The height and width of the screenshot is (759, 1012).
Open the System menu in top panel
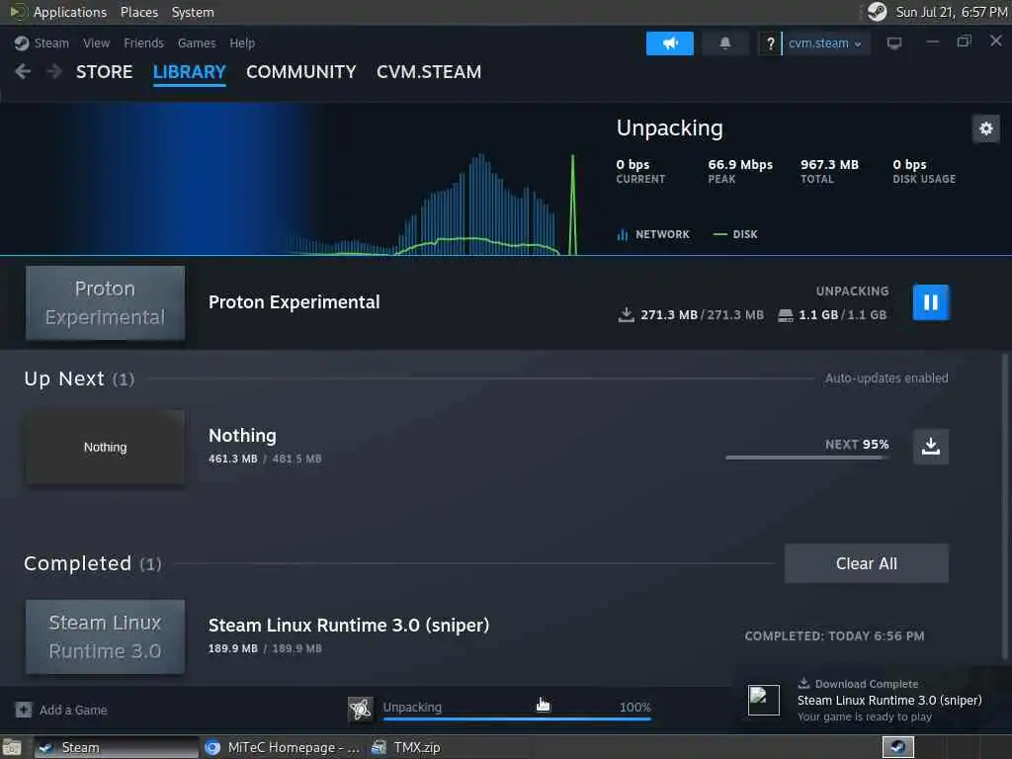point(193,12)
